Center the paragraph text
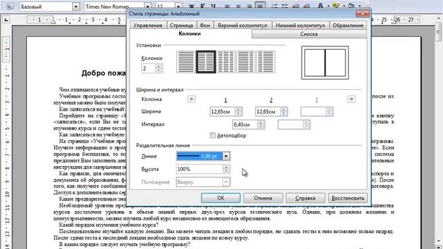Image resolution: width=443 pixels, height=249 pixels. tap(238, 6)
